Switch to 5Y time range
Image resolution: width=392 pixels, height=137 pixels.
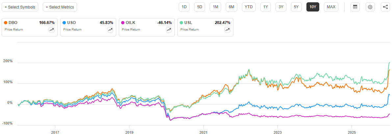pyautogui.click(x=297, y=7)
